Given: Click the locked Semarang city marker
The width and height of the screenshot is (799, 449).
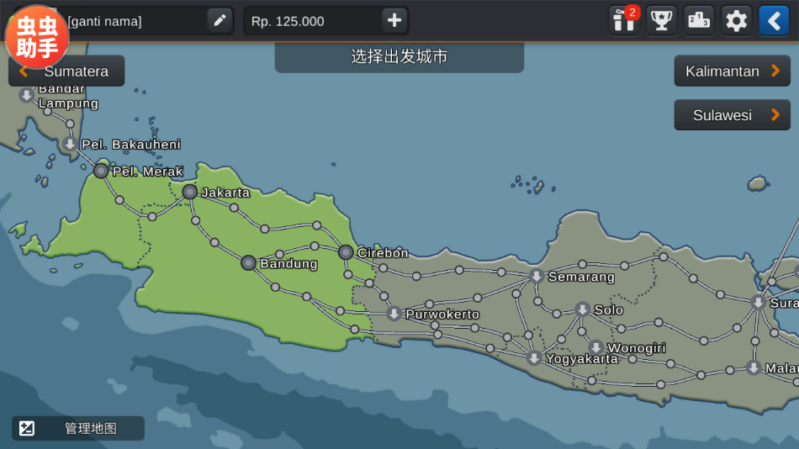Looking at the screenshot, I should pyautogui.click(x=537, y=276).
